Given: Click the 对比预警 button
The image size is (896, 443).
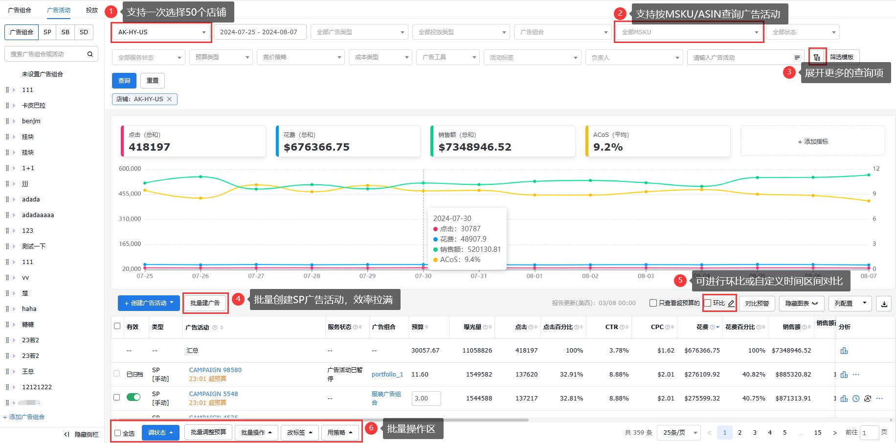Looking at the screenshot, I should click(x=757, y=304).
